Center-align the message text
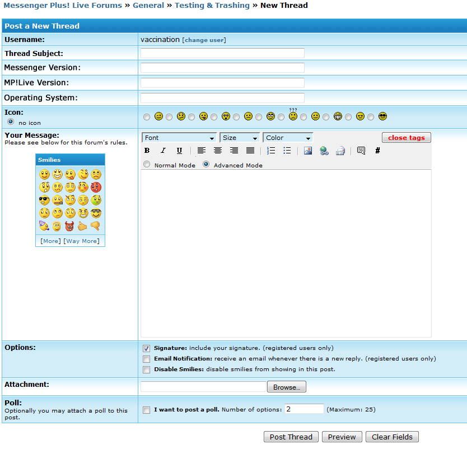The height and width of the screenshot is (449, 467). pyautogui.click(x=218, y=151)
